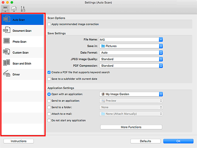Viewport: 197px width, 148px height.
Task: Click the Preview app icon in dropdown
Action: [103, 101]
